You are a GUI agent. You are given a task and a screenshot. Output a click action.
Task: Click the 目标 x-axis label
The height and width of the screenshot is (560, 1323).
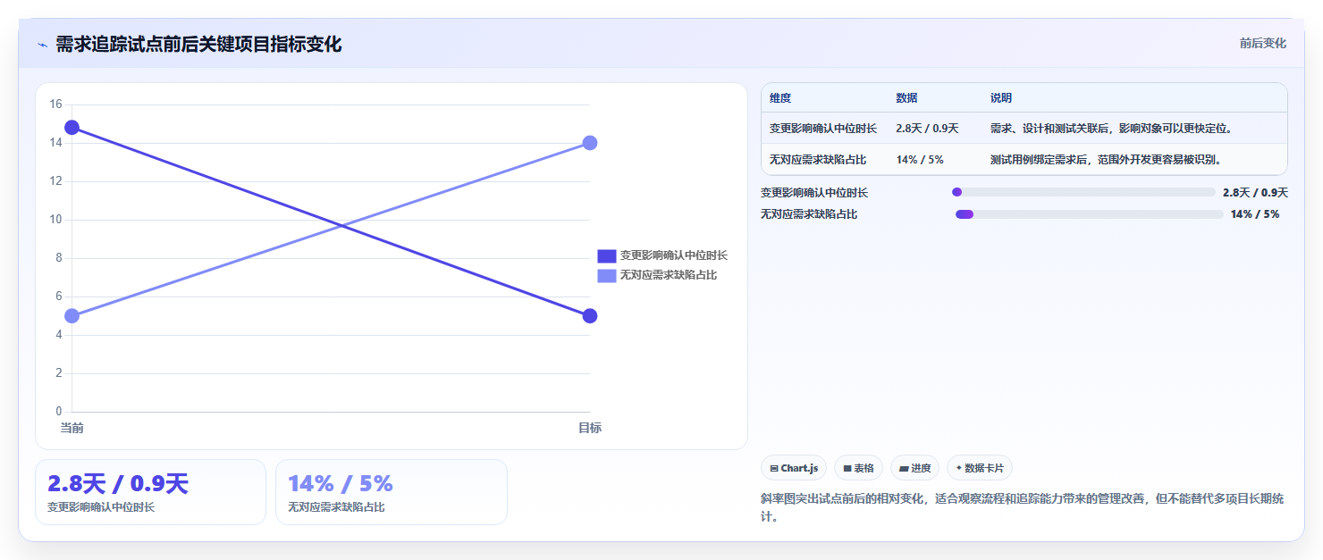pyautogui.click(x=590, y=428)
